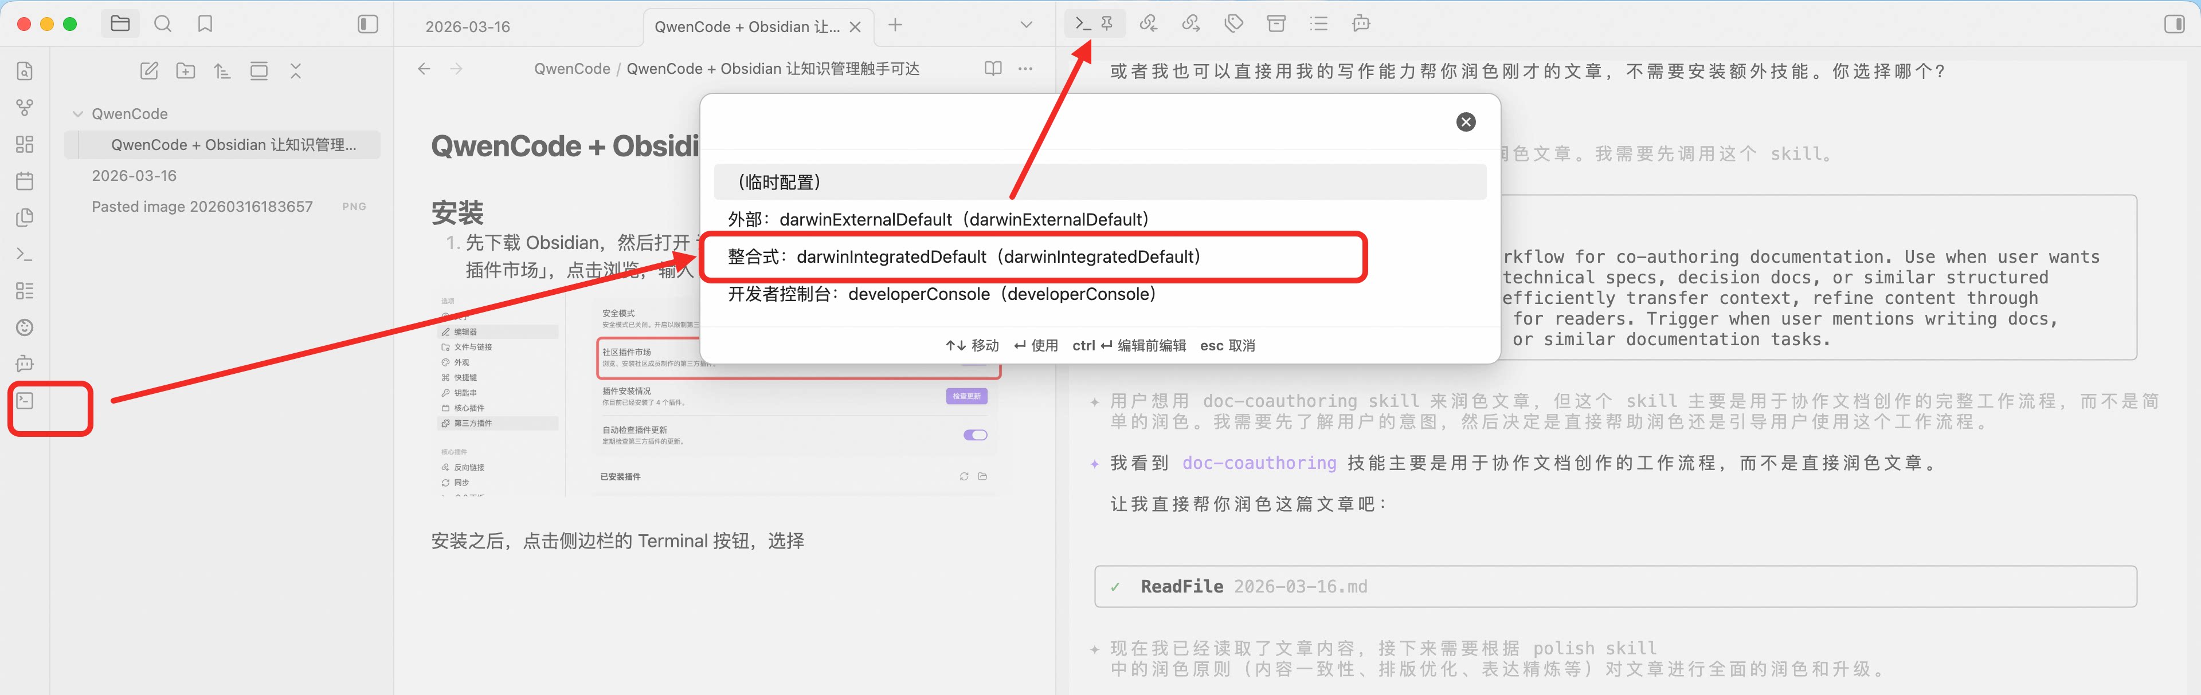Click the new note icon

148,71
